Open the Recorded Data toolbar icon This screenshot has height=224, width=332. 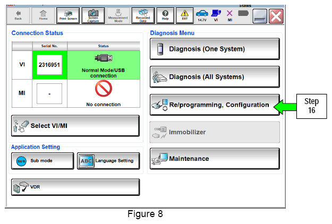(x=143, y=15)
